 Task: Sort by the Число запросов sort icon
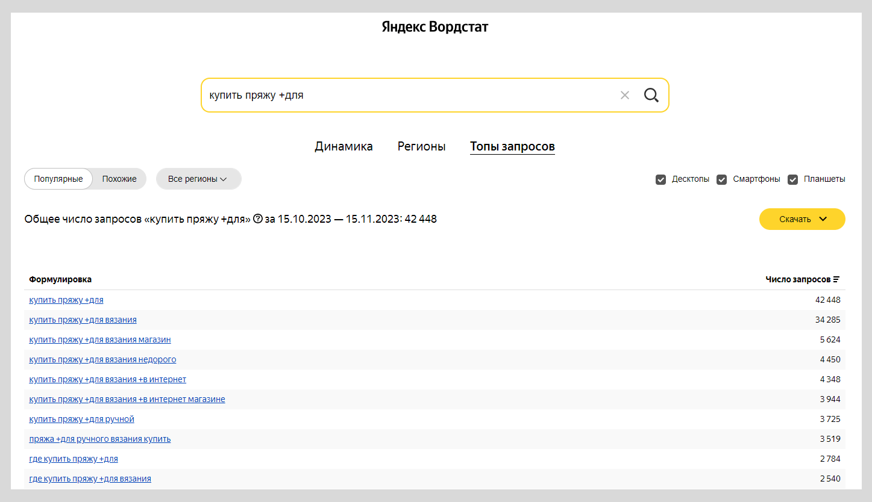pos(836,279)
